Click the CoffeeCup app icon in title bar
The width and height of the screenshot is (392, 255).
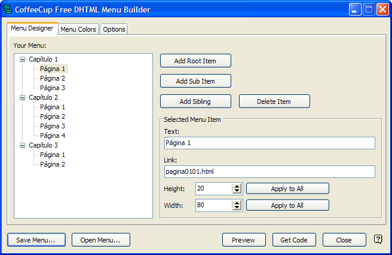tap(8, 10)
